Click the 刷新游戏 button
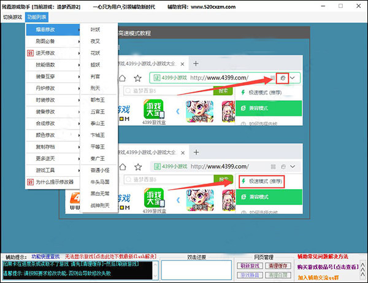This screenshot has width=368, height=283. (x=250, y=266)
